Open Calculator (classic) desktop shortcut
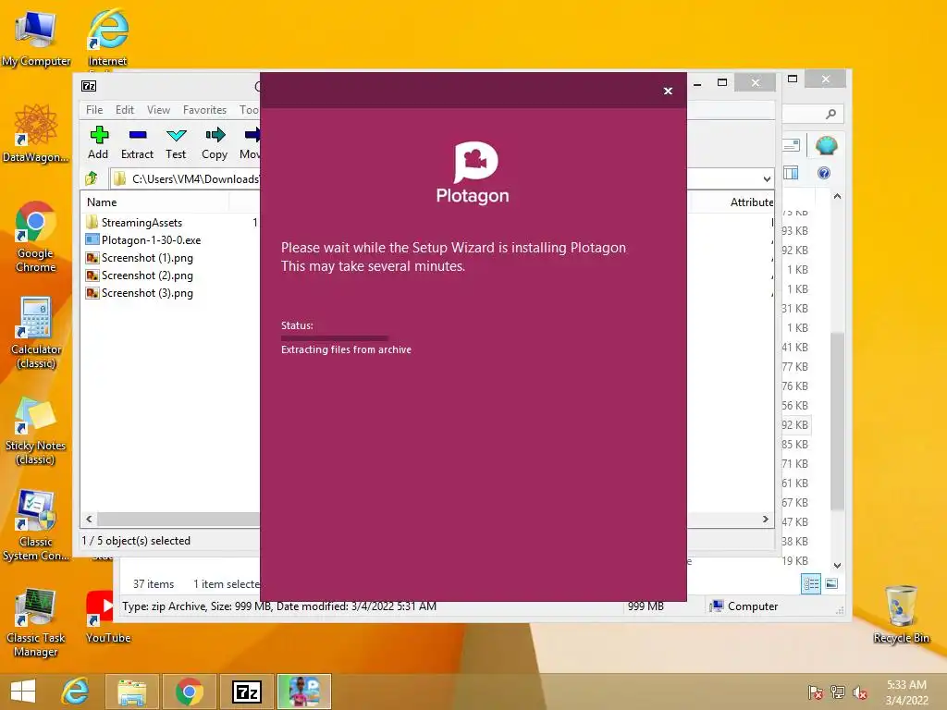Image resolution: width=947 pixels, height=710 pixels. click(x=36, y=333)
